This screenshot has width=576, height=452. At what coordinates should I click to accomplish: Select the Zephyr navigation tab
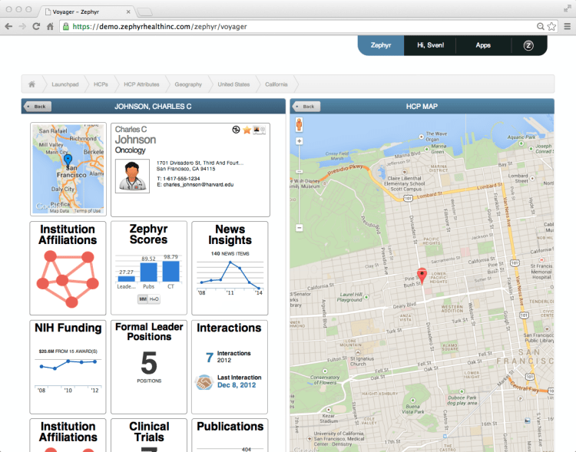381,45
